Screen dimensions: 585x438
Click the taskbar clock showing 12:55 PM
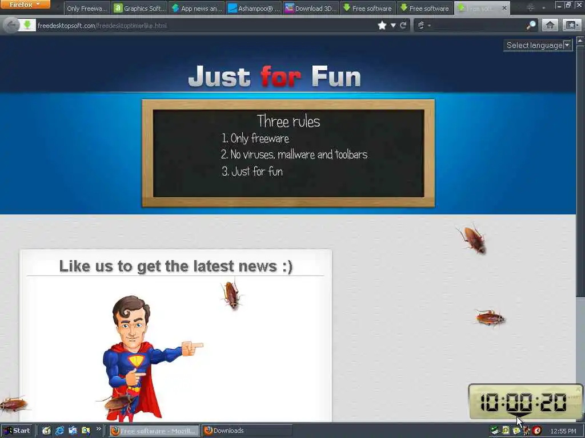coord(563,431)
